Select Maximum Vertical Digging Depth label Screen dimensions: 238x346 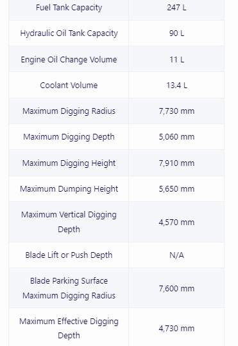pos(69,222)
